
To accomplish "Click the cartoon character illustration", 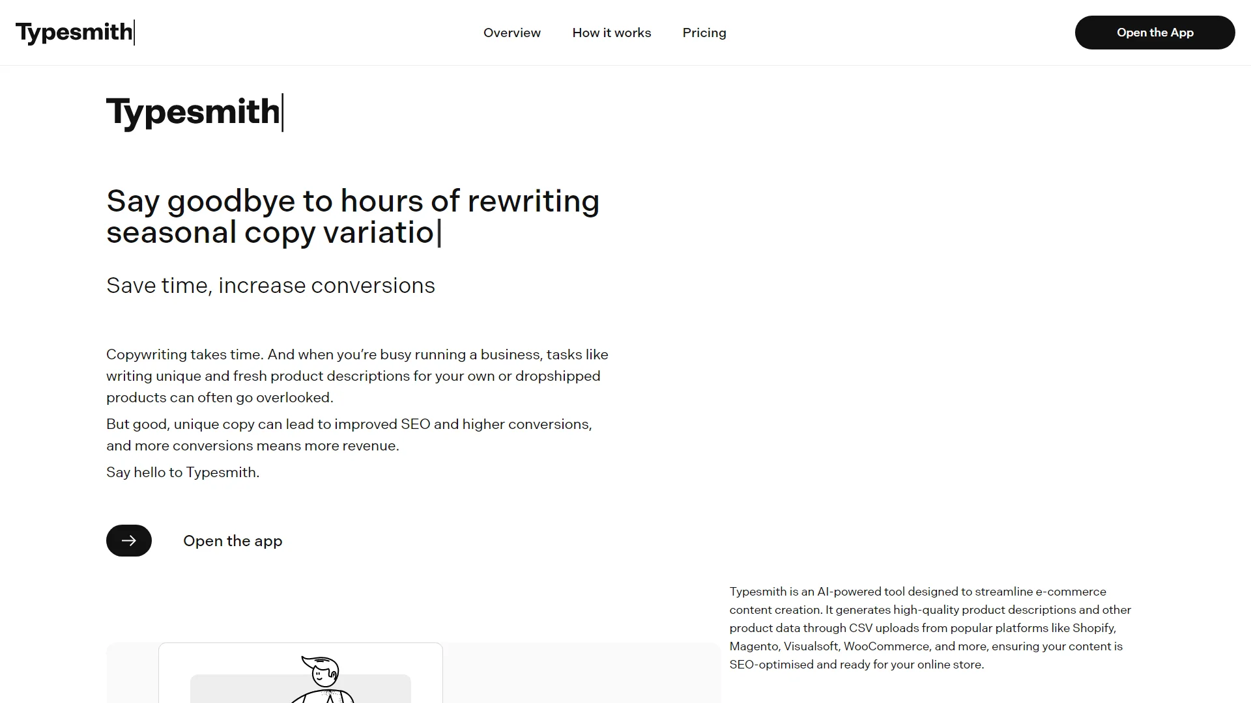I will point(323,677).
